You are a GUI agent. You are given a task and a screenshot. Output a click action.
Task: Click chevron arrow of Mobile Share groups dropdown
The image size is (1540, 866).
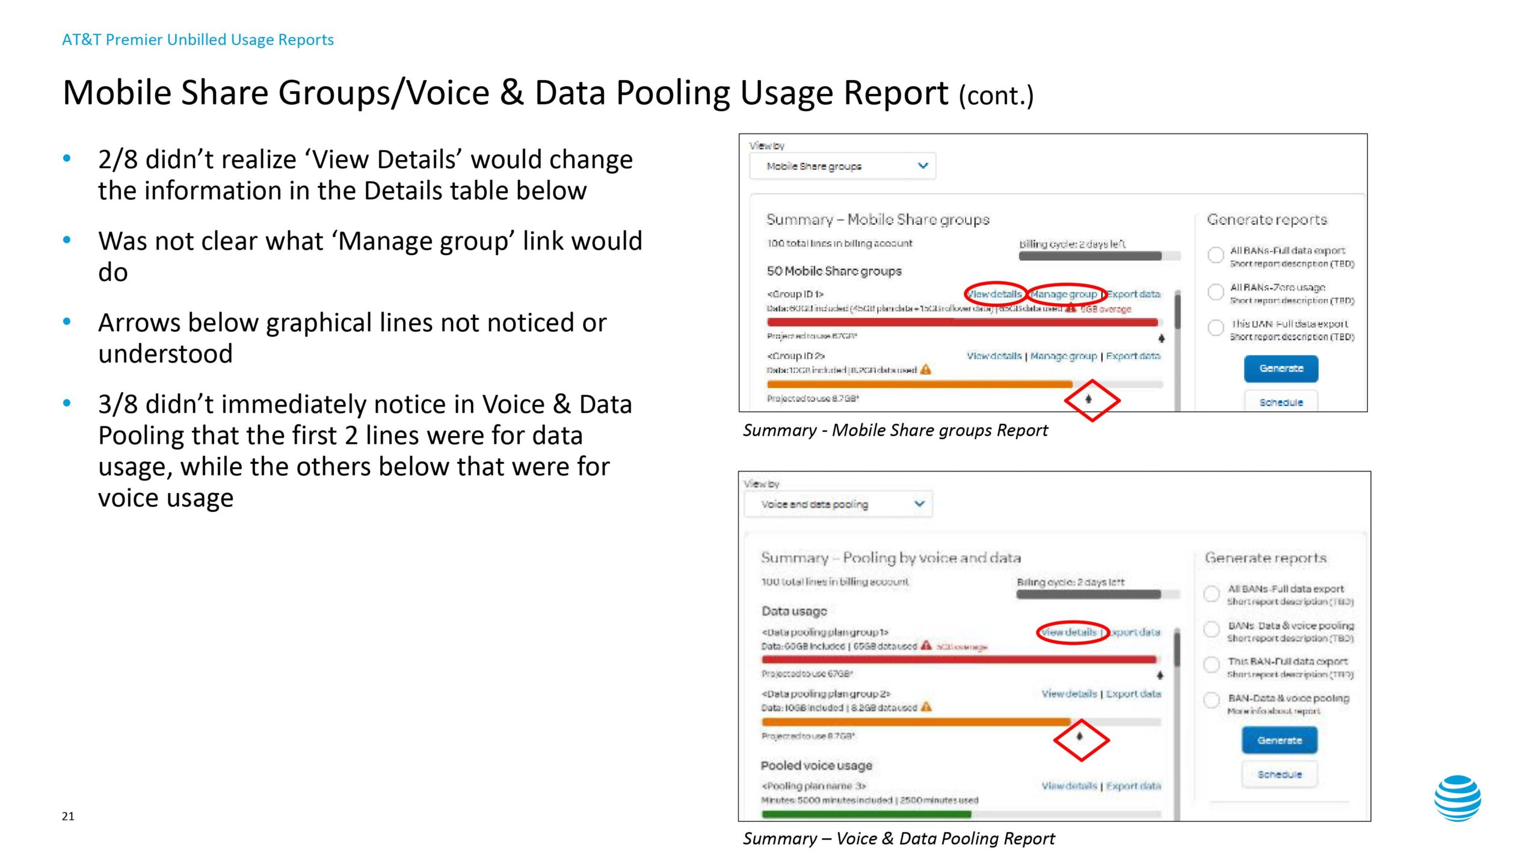point(923,165)
